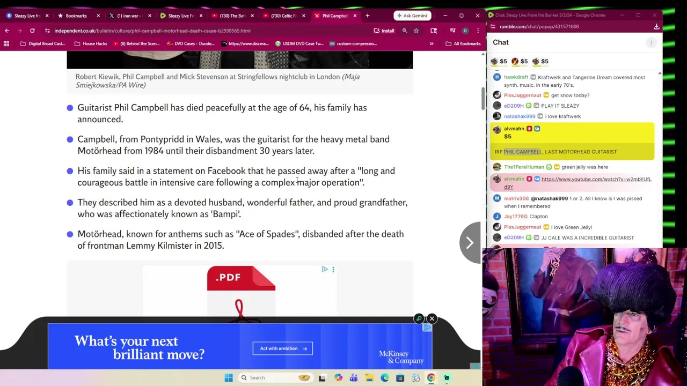Click the second $5 rant chip
The image size is (687, 386).
click(520, 61)
